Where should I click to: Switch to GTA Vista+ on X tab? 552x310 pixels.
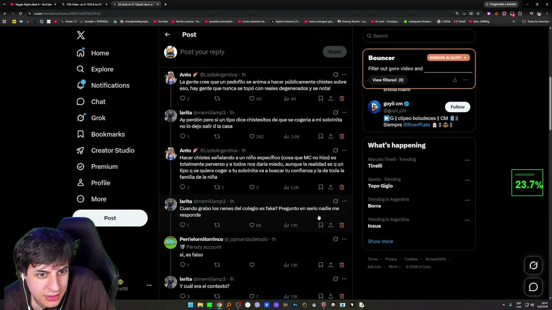[x=84, y=4]
